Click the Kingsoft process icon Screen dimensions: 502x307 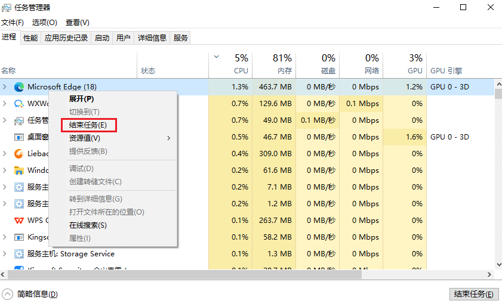pos(19,237)
